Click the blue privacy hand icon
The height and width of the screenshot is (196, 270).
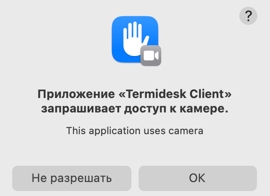(135, 39)
